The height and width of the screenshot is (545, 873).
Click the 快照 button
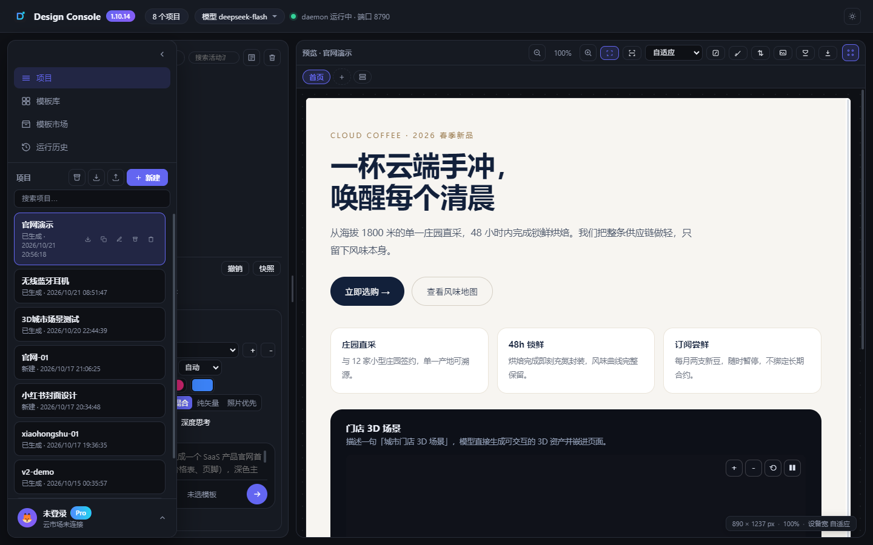click(x=267, y=269)
